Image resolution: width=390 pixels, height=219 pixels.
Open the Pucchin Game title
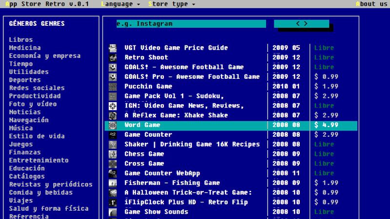[148, 86]
